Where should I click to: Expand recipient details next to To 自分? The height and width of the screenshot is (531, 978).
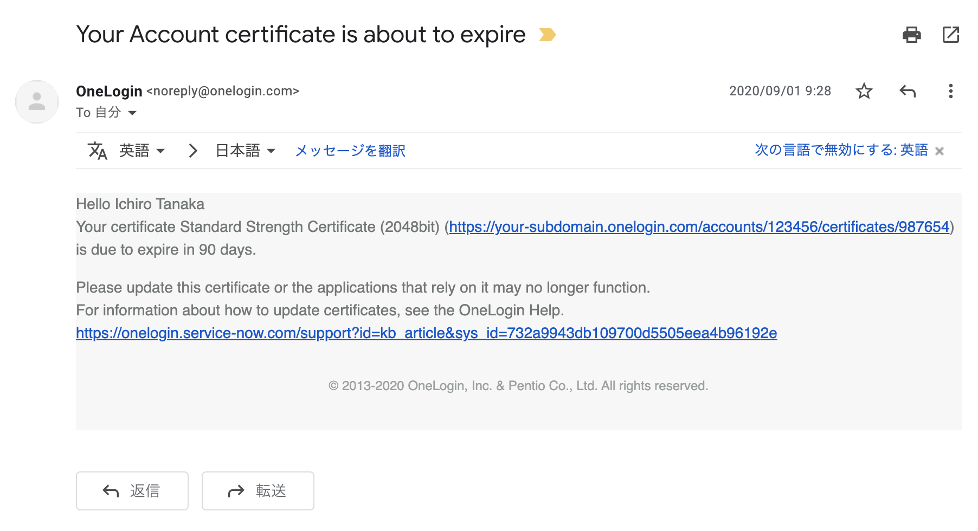(x=132, y=113)
